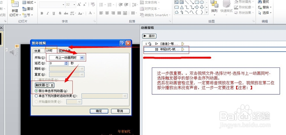Toggle Italic formatting
Viewport: 286px width, 135px height.
pos(47,13)
